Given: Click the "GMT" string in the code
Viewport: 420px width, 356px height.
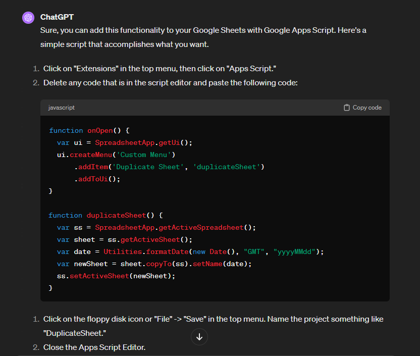Looking at the screenshot, I should pyautogui.click(x=254, y=252).
